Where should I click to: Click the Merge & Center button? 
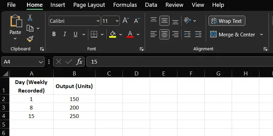point(232,34)
